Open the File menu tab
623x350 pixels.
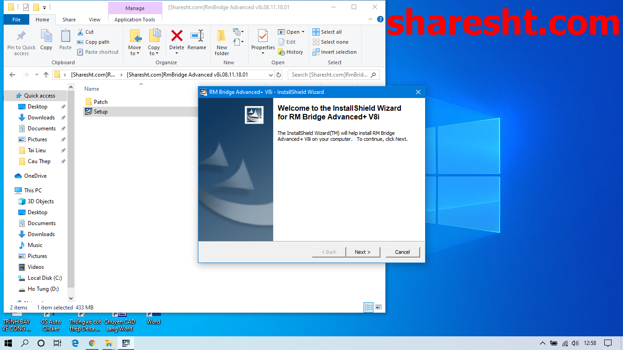[x=16, y=20]
